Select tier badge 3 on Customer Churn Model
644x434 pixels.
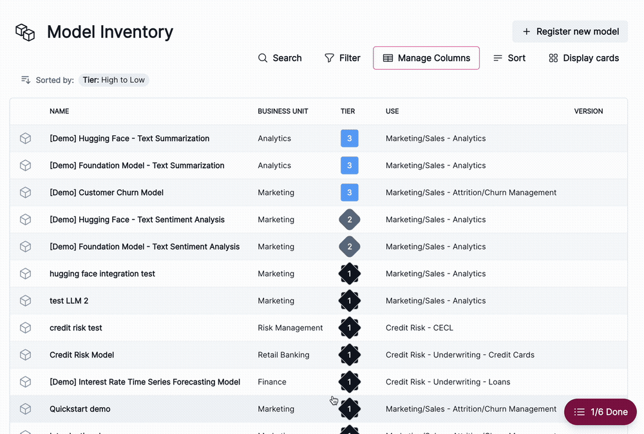[349, 193]
